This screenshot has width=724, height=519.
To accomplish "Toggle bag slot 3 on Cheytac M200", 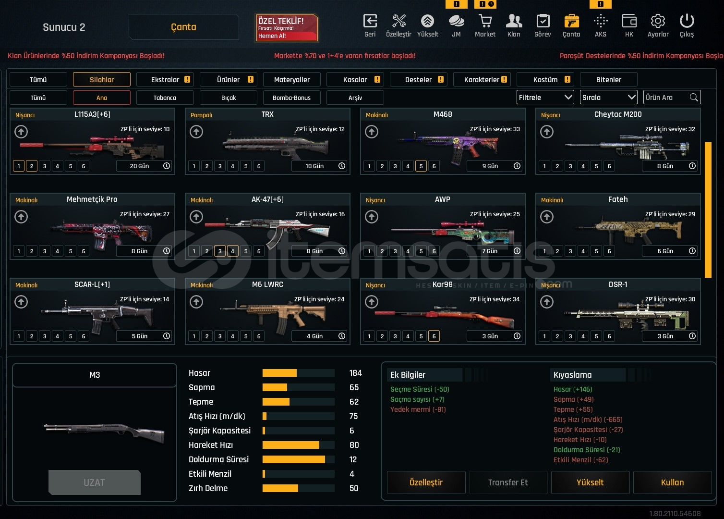I will (570, 166).
